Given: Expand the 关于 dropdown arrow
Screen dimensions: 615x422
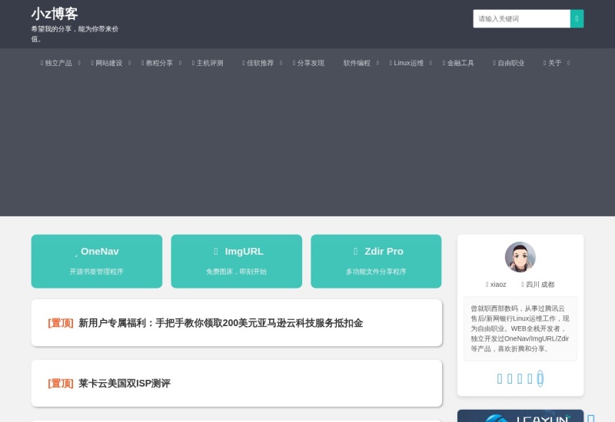Looking at the screenshot, I should [x=568, y=63].
